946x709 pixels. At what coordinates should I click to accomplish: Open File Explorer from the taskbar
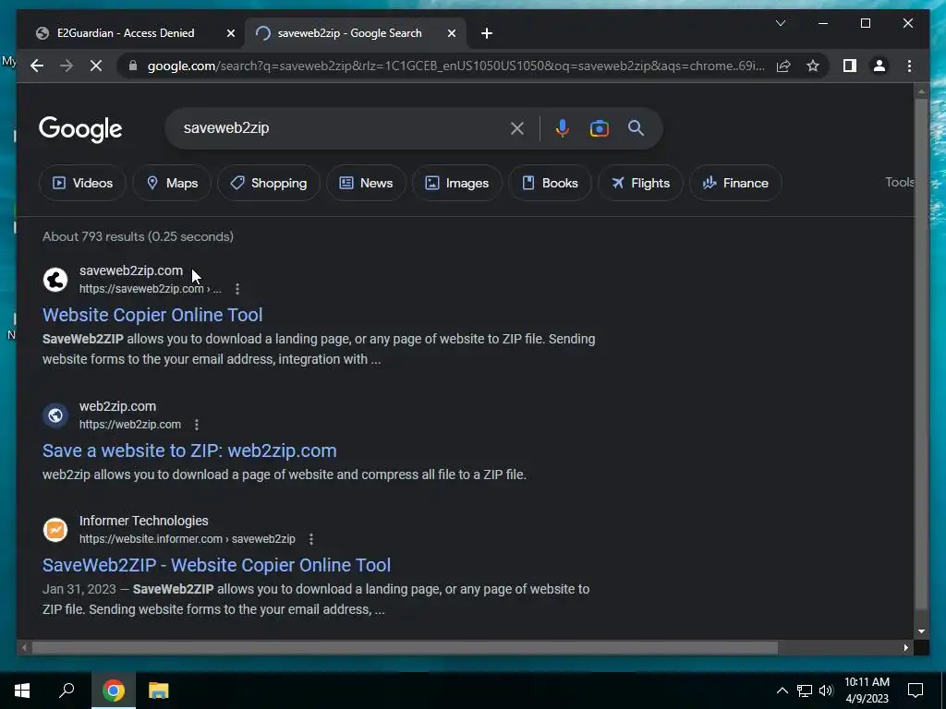point(158,691)
